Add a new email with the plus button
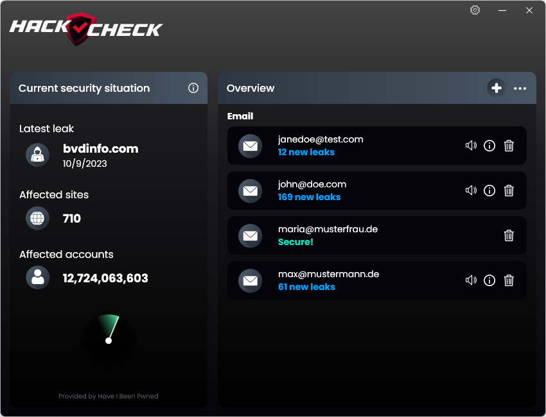The height and width of the screenshot is (417, 546). (x=496, y=88)
